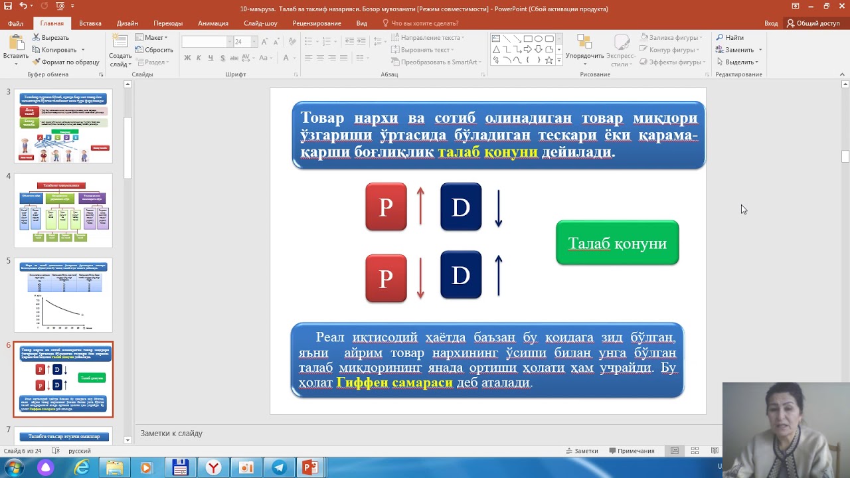Increase font size with the larger A icon
Viewport: 850px width, 478px height.
(264, 42)
